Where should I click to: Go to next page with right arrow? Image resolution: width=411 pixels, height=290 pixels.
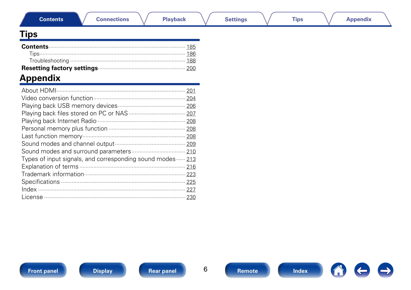[385, 270]
